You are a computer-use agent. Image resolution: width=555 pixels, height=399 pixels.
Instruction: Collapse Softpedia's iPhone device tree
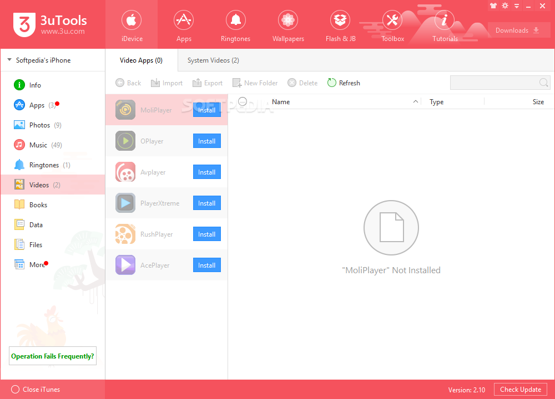coord(9,60)
